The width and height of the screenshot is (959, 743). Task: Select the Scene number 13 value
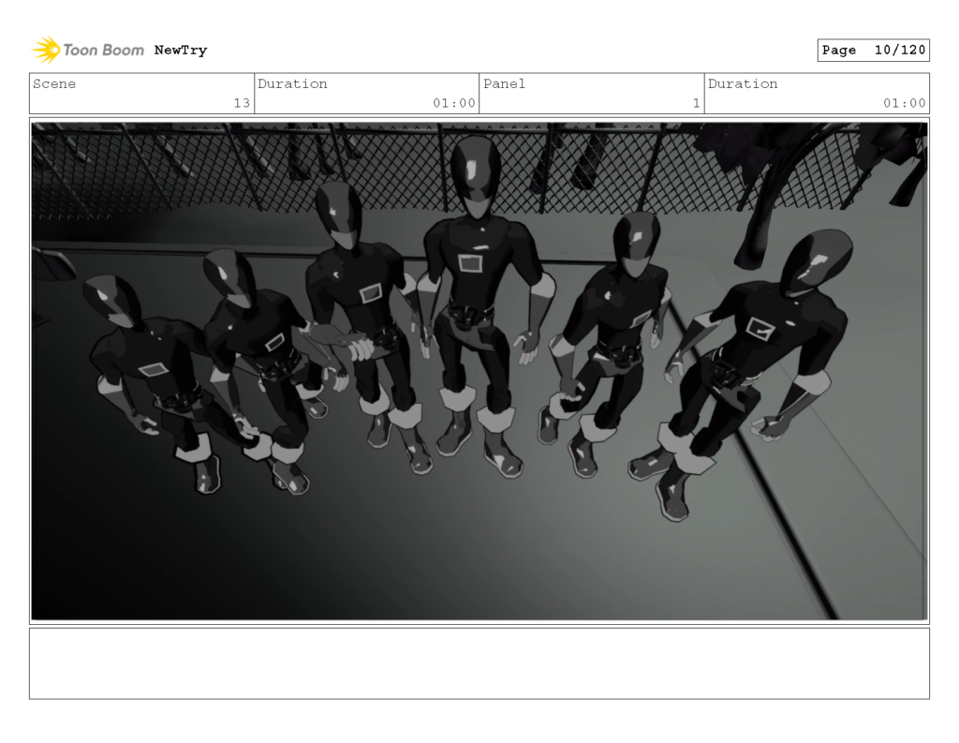242,103
